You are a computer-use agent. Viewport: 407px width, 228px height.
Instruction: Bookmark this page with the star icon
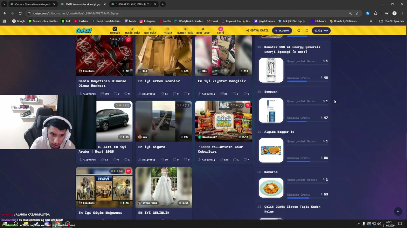point(357,13)
